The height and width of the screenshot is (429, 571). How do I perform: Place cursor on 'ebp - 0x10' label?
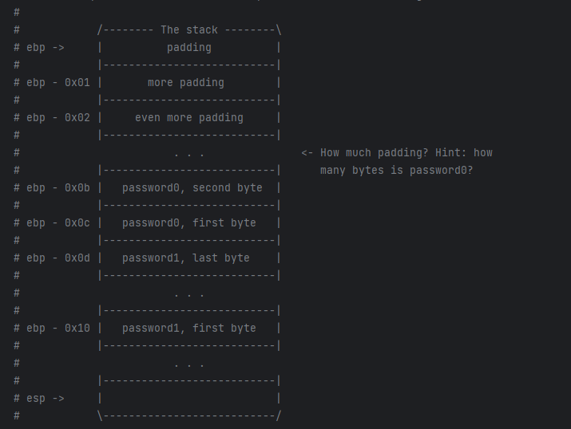click(x=58, y=329)
